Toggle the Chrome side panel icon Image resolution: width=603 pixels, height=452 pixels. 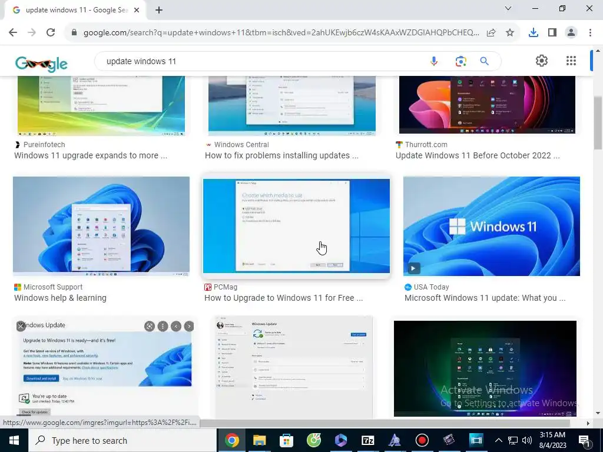pos(552,33)
